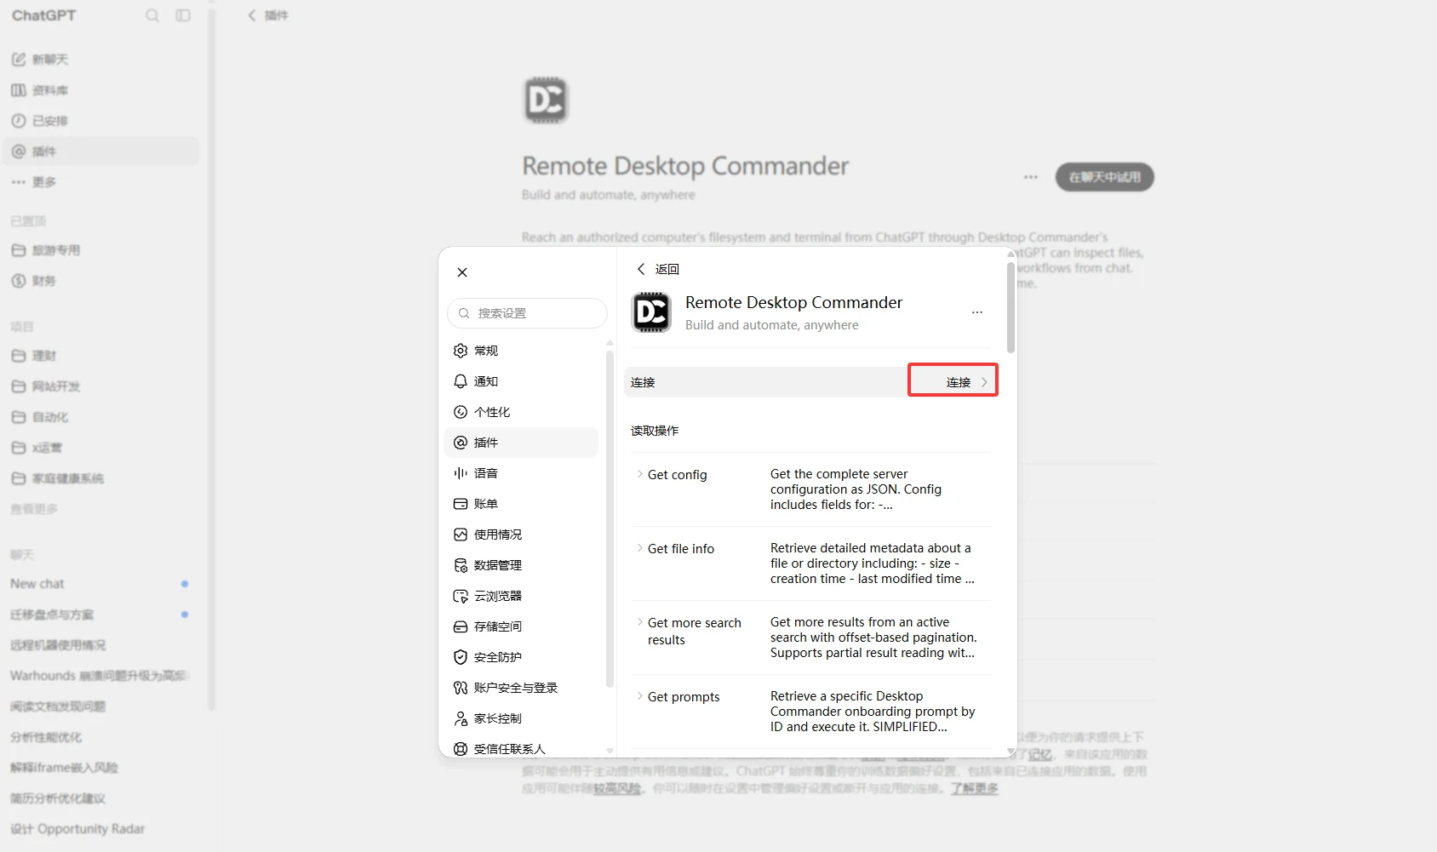Click 查看更多 under the projects list
This screenshot has width=1437, height=852.
[34, 509]
